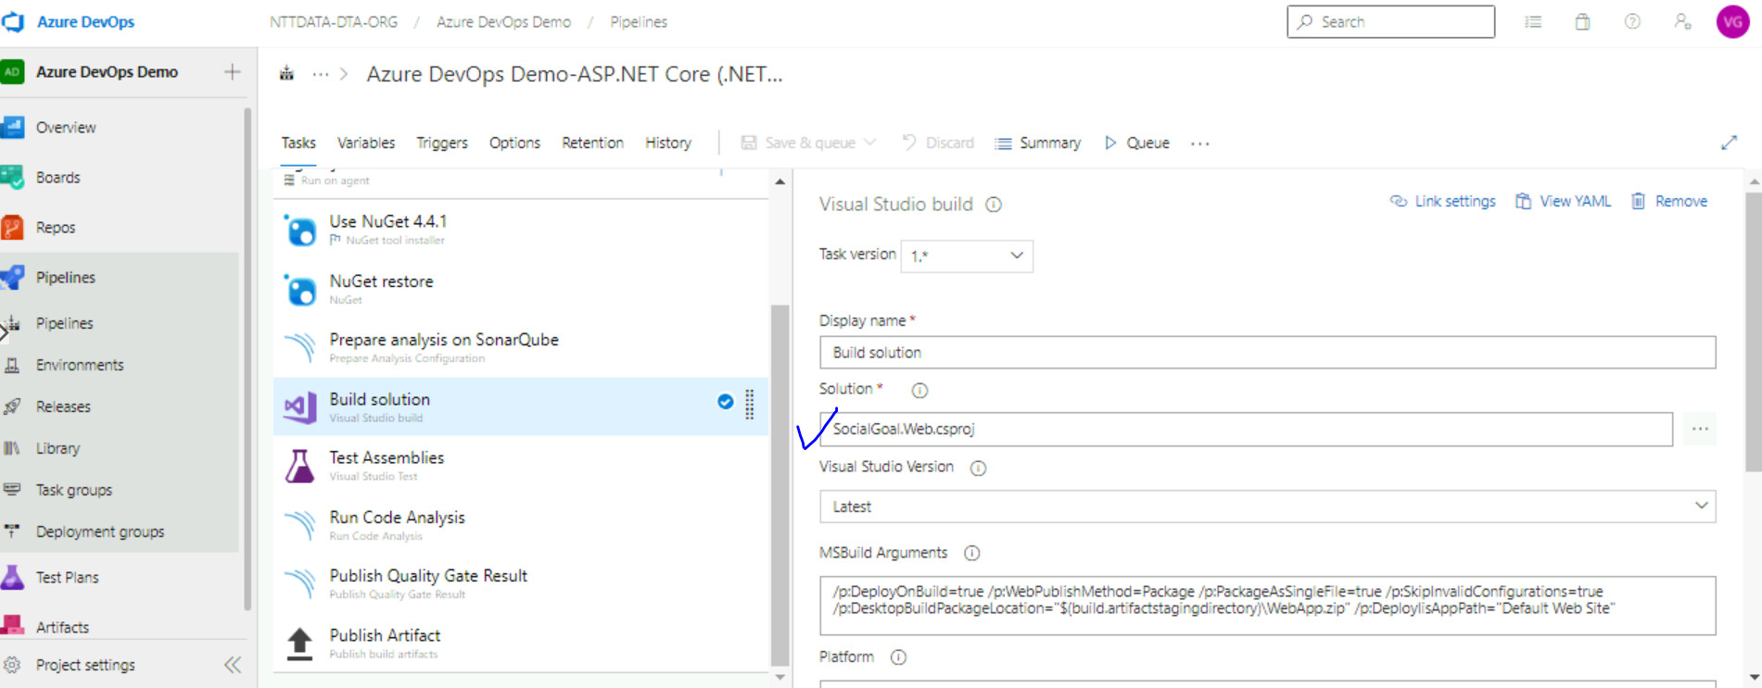Open user settings icon in header
This screenshot has width=1762, height=688.
click(x=1682, y=22)
